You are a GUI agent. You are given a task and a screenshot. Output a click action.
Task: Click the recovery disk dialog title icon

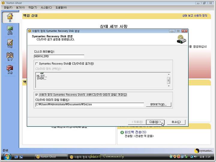[x=29, y=31]
